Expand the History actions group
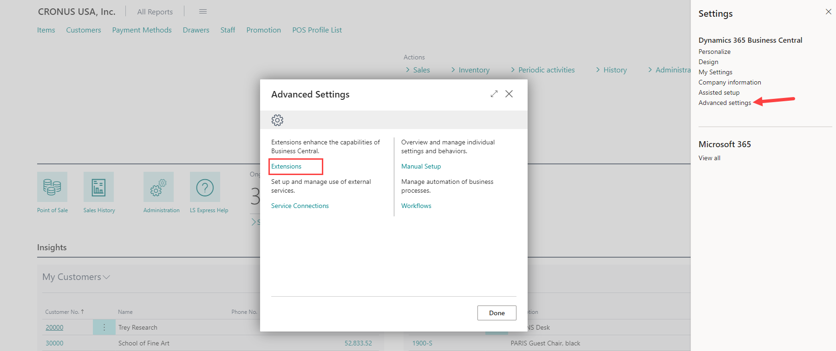The height and width of the screenshot is (351, 836). point(611,70)
